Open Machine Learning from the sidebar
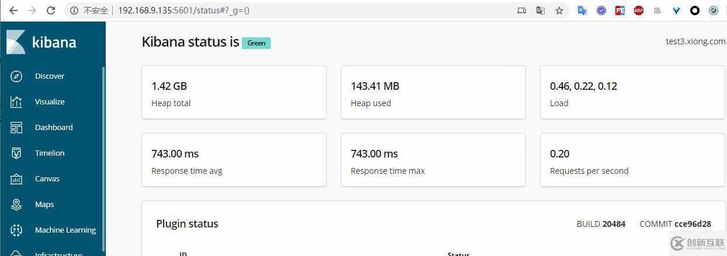727x256 pixels. [x=65, y=230]
